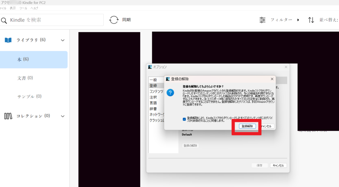Click the sync circular arrows icon
The image size is (339, 187).
[114, 20]
